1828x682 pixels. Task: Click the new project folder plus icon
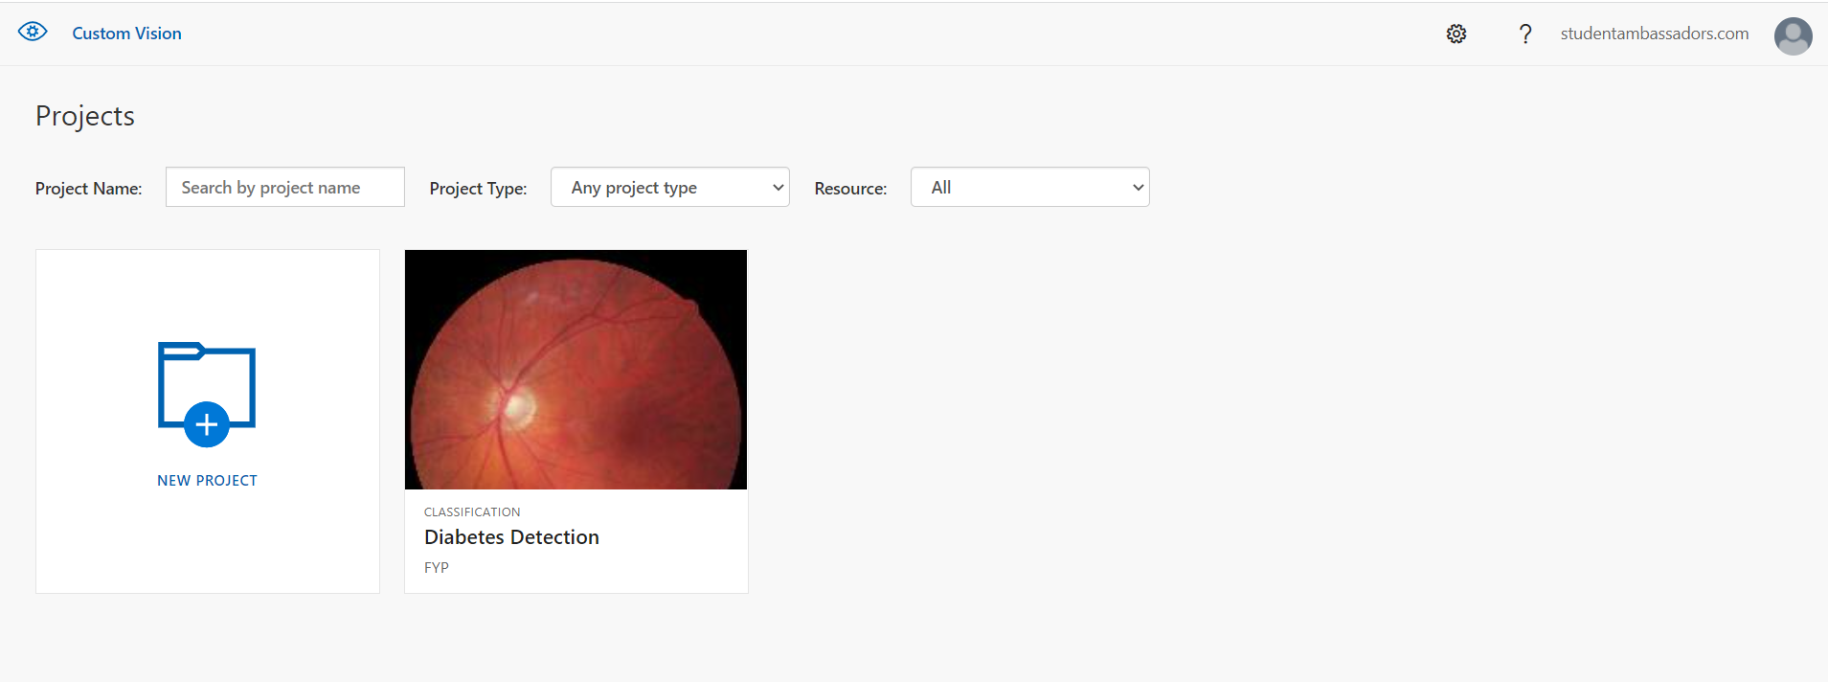tap(207, 394)
